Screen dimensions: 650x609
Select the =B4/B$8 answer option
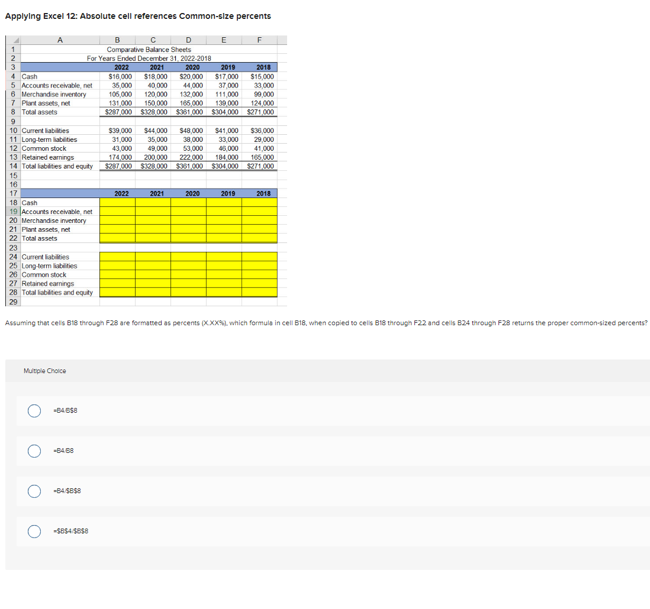34,410
